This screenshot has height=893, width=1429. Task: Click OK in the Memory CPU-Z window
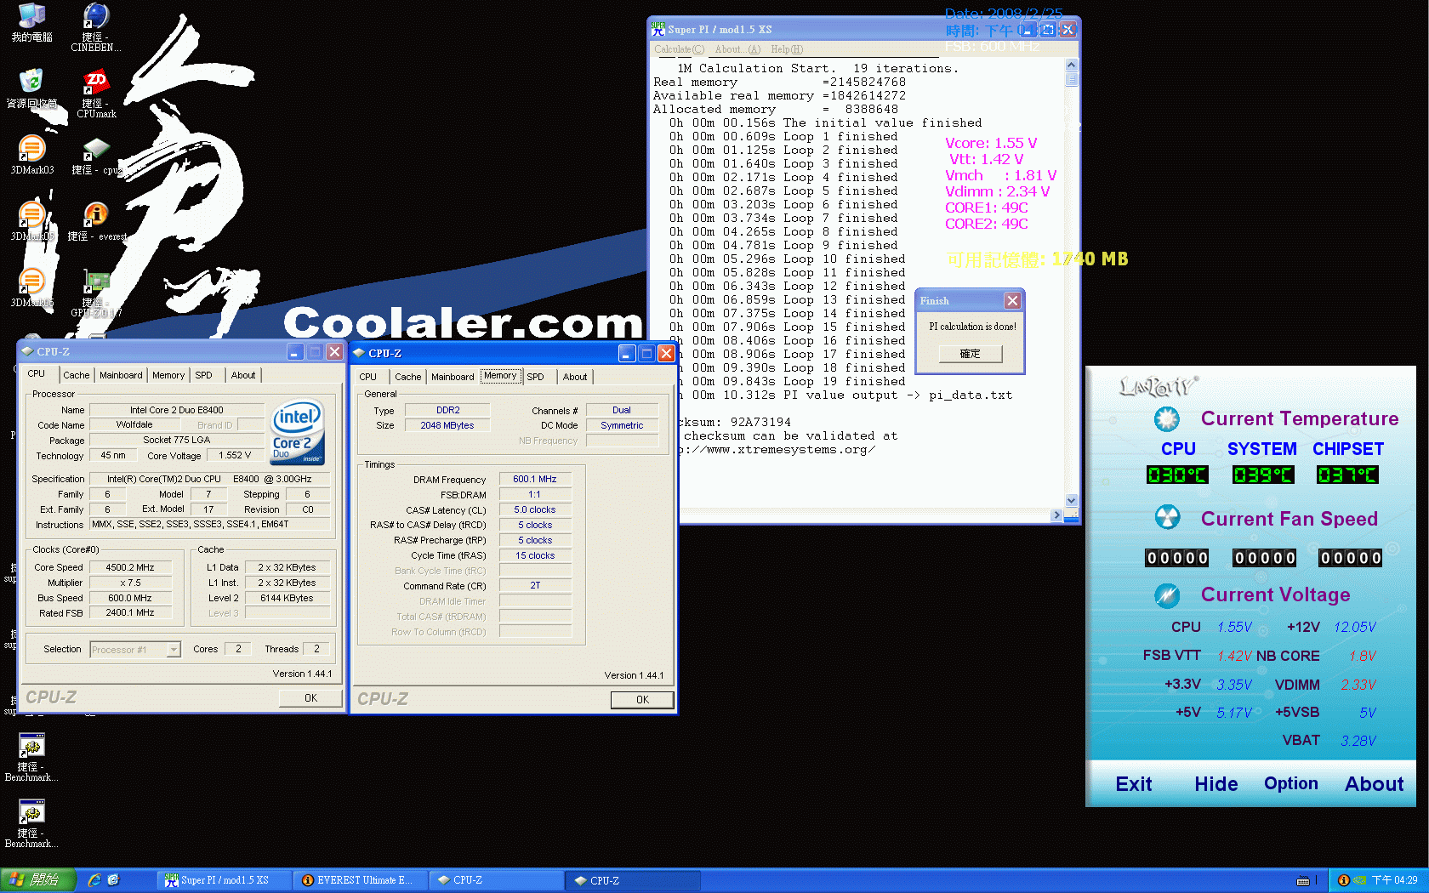(x=642, y=700)
